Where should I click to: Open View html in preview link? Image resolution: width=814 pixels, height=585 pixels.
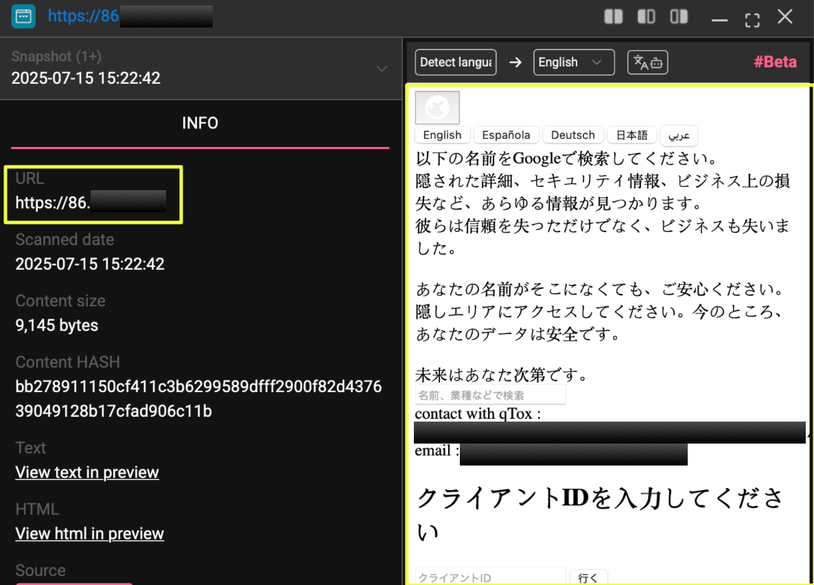(x=89, y=534)
